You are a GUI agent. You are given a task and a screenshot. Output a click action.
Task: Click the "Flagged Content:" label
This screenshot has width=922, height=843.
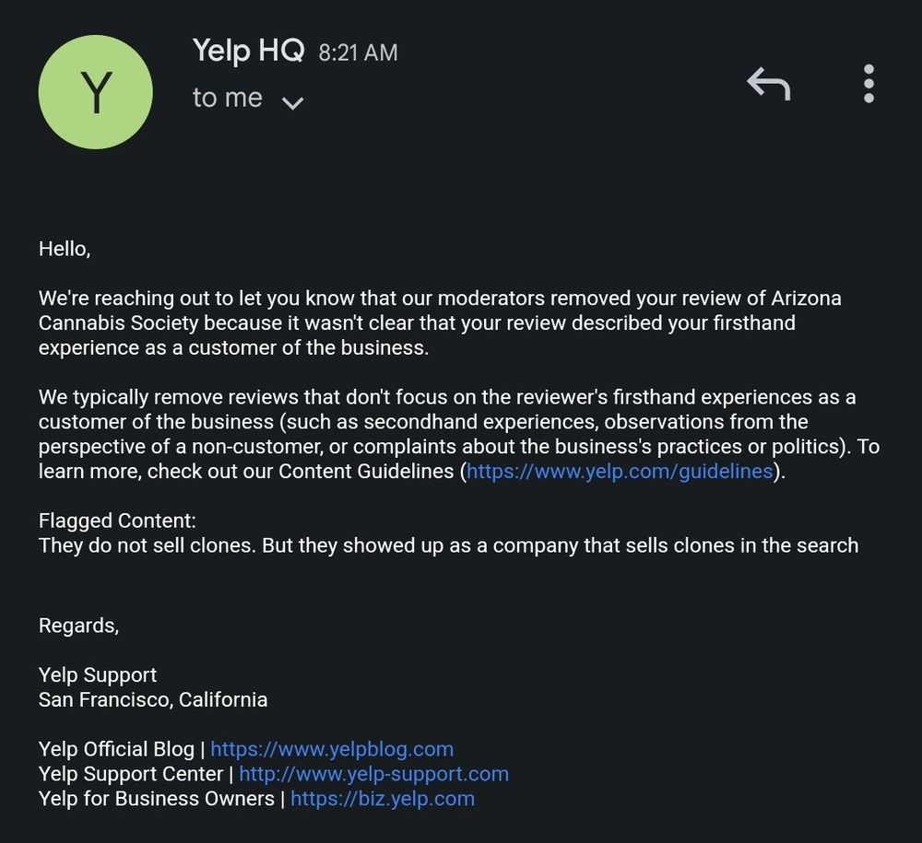(117, 521)
